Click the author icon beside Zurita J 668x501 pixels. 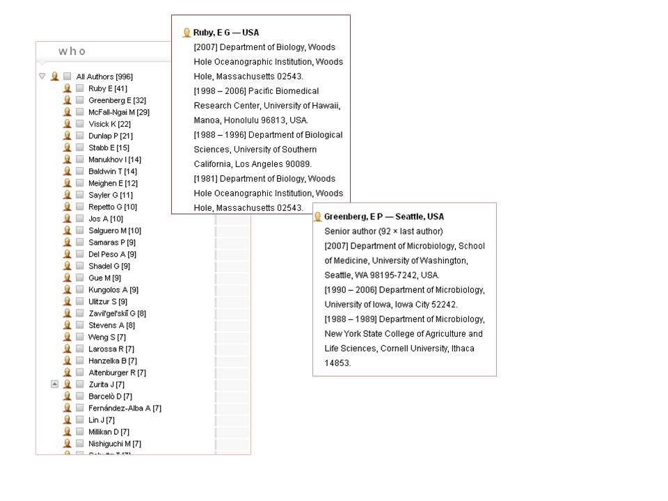[67, 384]
